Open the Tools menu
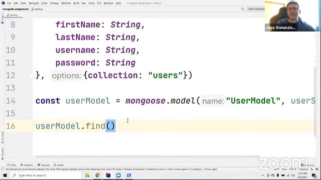 tap(91, 3)
